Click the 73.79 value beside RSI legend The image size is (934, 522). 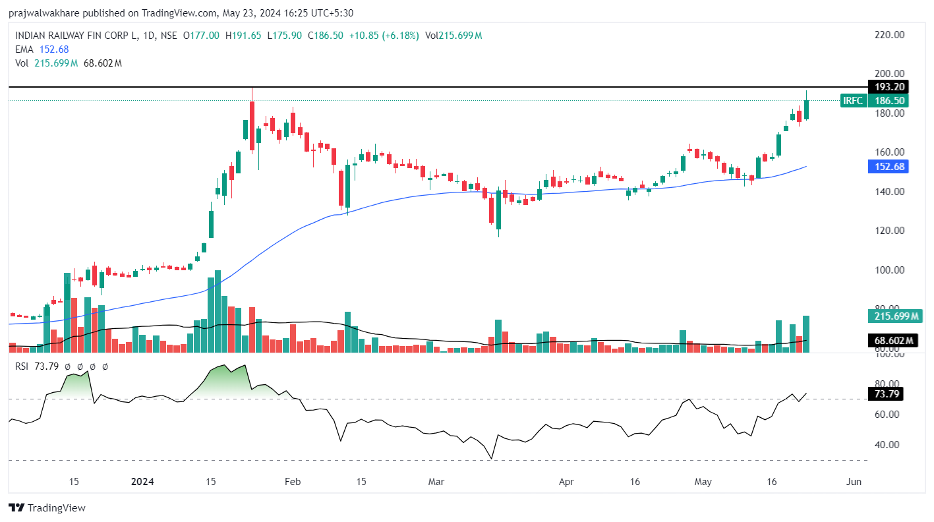click(x=46, y=366)
